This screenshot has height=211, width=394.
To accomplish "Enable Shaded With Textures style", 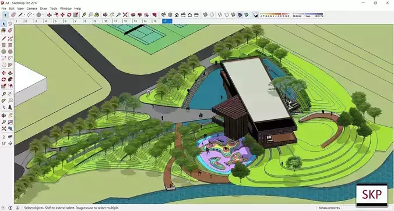I will tap(240, 15).
